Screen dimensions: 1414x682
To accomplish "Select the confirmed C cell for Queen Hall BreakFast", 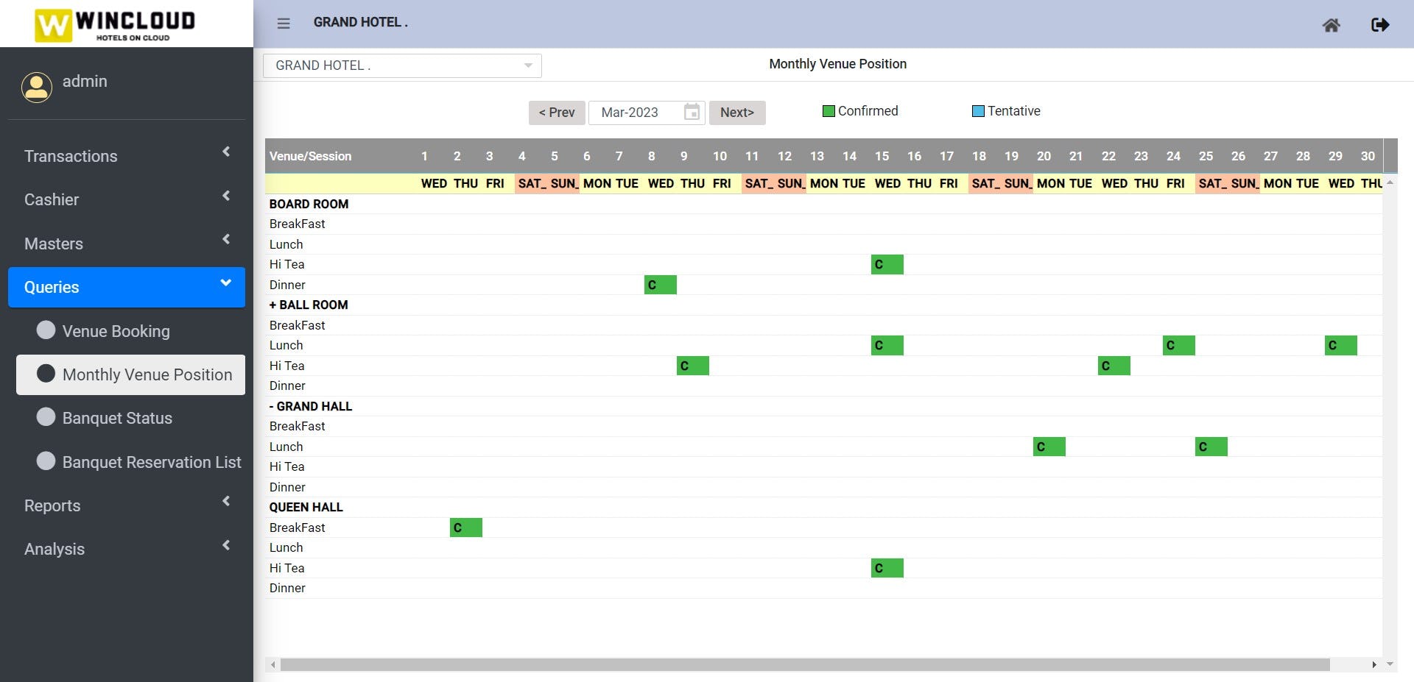I will [465, 527].
